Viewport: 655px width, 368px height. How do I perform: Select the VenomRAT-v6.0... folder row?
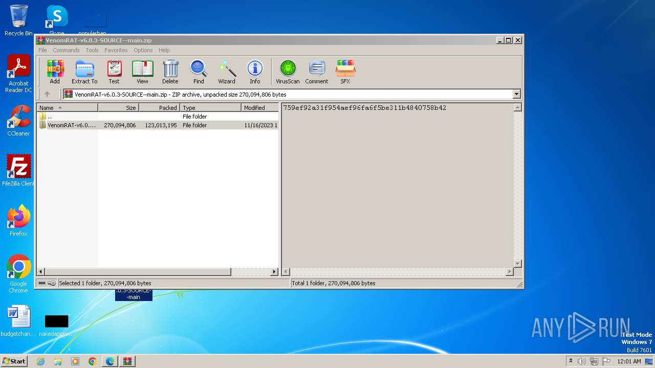158,125
